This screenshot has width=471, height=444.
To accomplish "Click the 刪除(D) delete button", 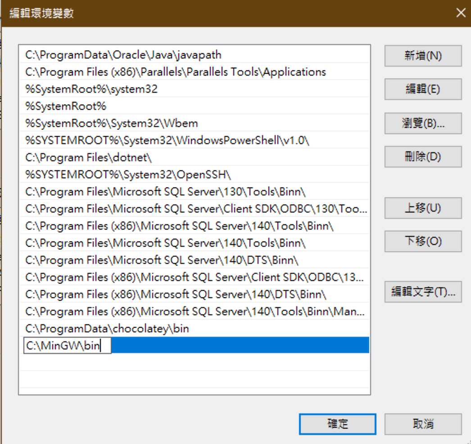I will coord(423,157).
